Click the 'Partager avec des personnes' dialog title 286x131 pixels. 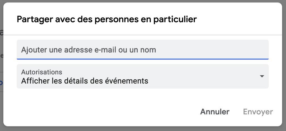point(107,19)
